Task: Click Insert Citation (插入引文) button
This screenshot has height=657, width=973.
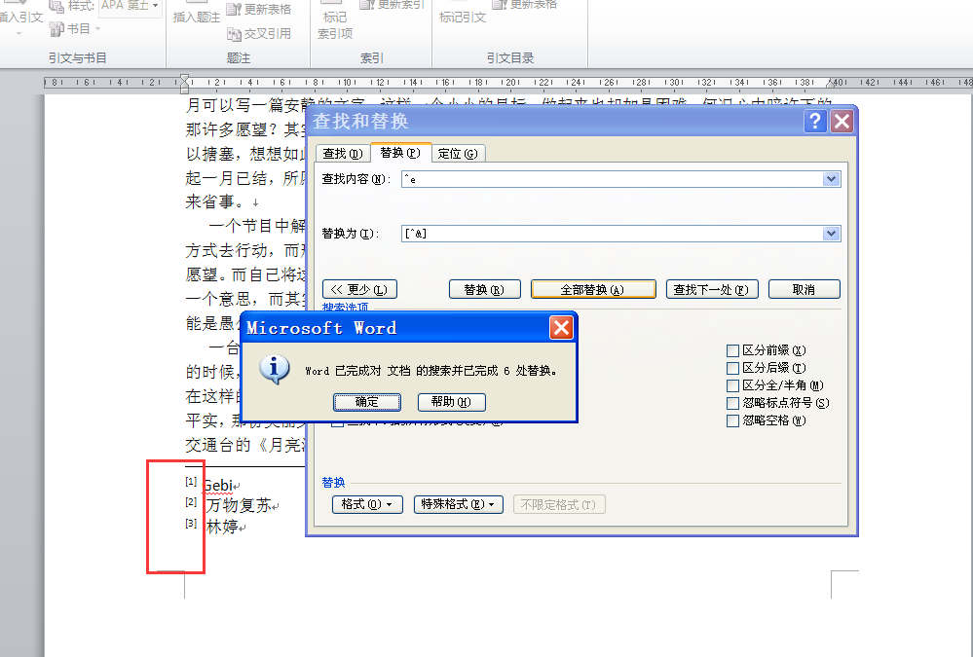Action: pos(20,18)
